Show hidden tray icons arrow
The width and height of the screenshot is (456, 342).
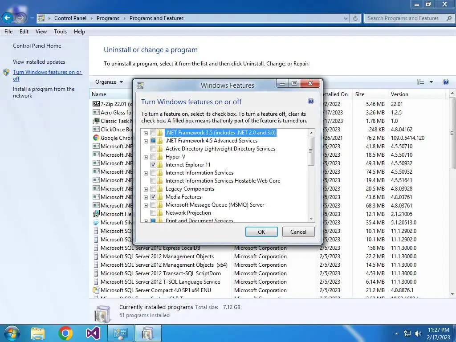396,334
